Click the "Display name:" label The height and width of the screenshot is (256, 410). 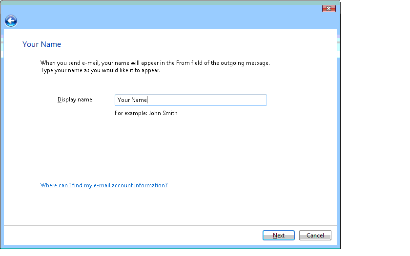click(x=75, y=99)
